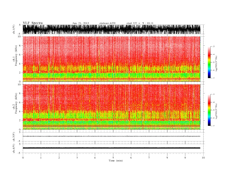
Task: Click the time-axis tick label "9"
Action: [x=185, y=158]
